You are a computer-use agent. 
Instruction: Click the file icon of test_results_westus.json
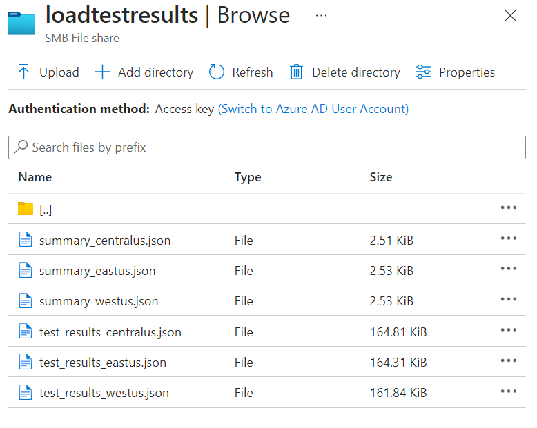pyautogui.click(x=26, y=392)
